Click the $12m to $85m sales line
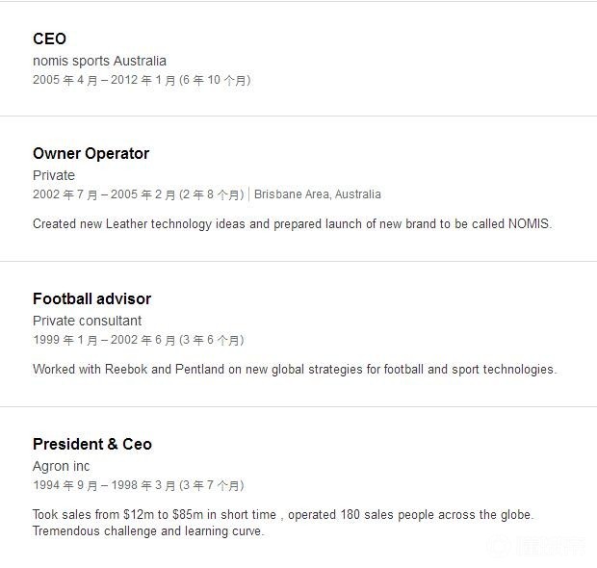This screenshot has height=568, width=597. click(283, 514)
